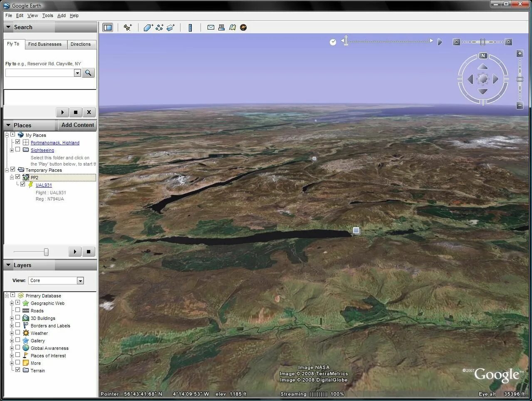This screenshot has width=532, height=401.
Task: Open the Layers View dropdown
Action: click(80, 281)
